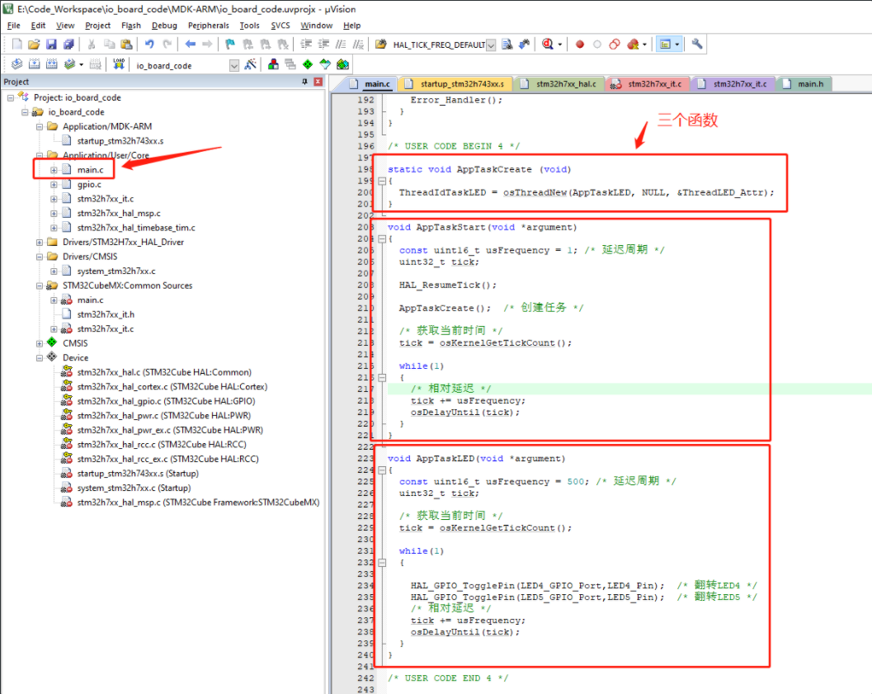Open Configuration dialog with wrench icon
The image size is (872, 694).
click(x=698, y=44)
